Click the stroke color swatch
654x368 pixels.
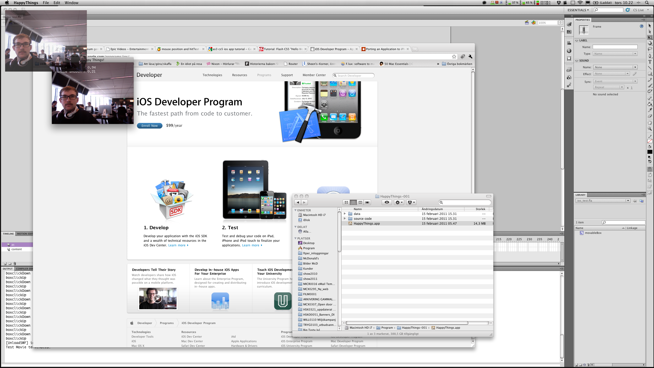(x=650, y=141)
